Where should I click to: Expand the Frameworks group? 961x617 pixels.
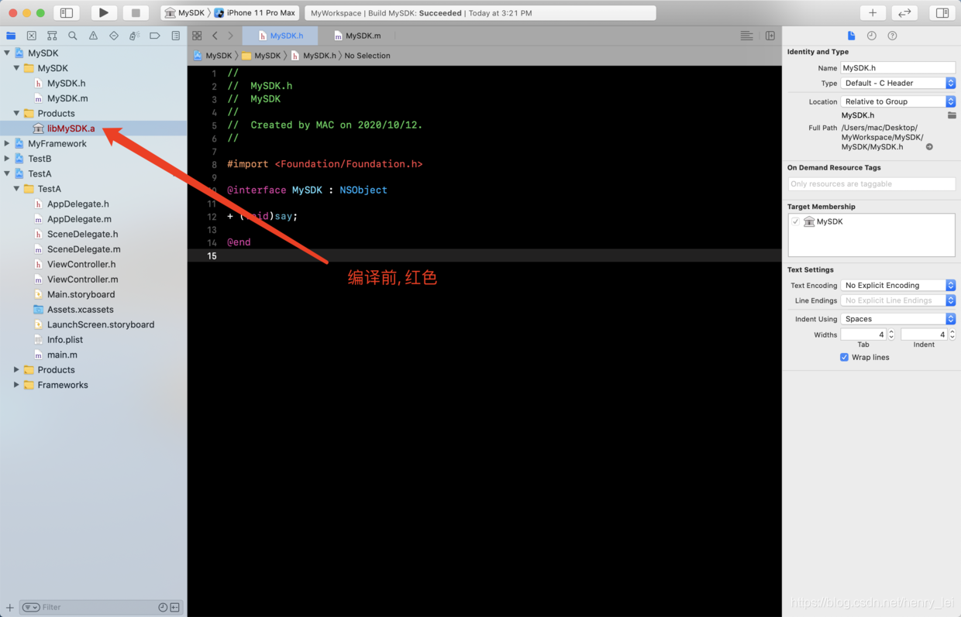[x=16, y=385]
